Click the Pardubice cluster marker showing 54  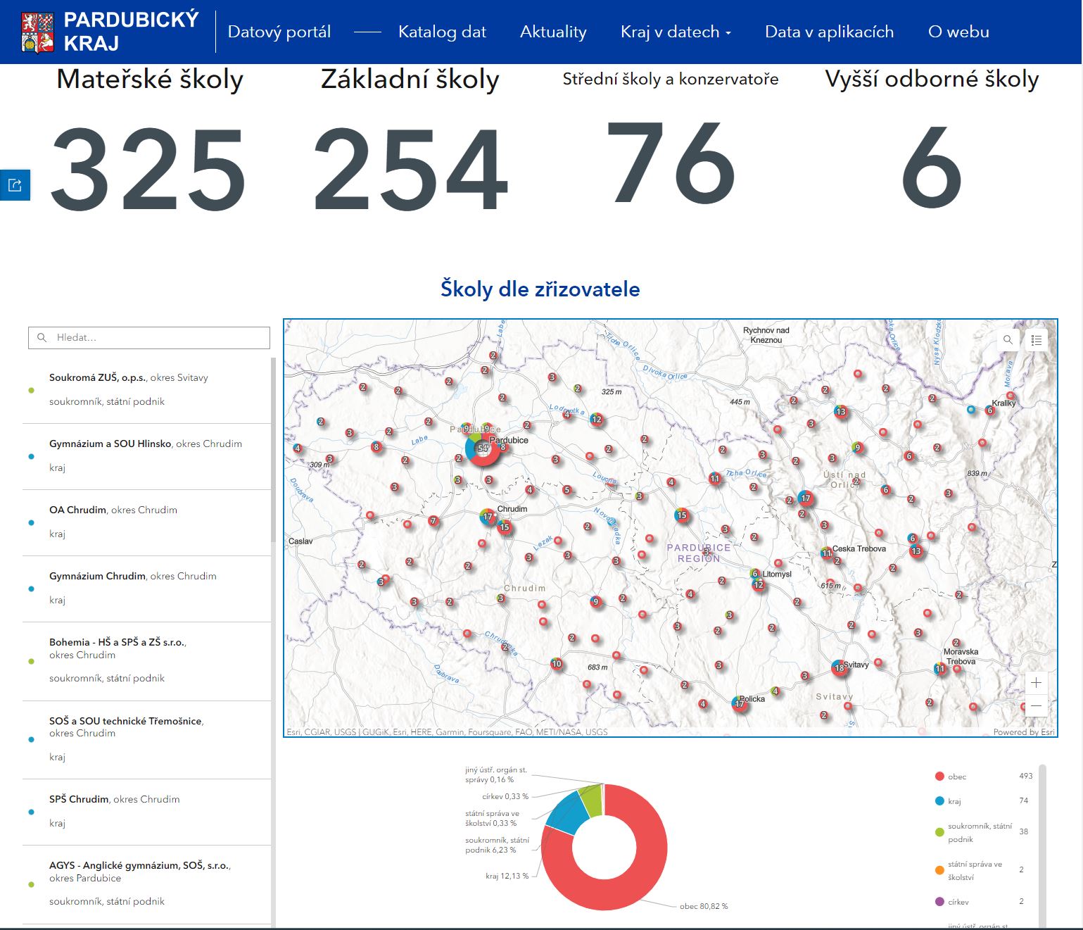[x=483, y=448]
